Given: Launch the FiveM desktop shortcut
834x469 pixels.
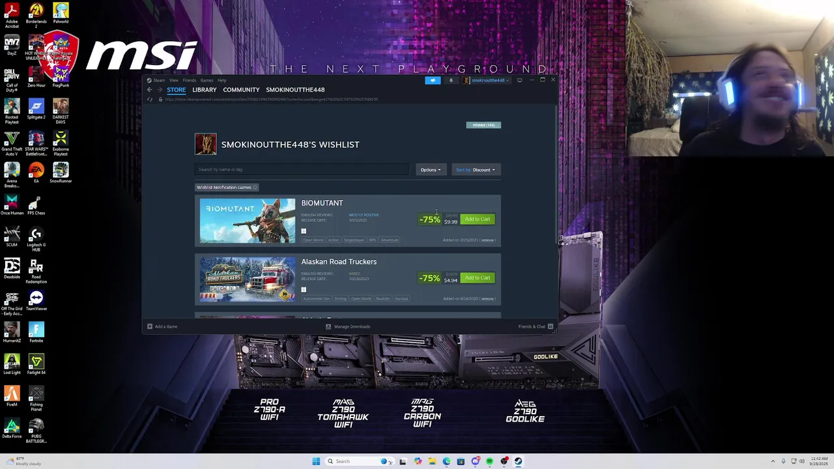Looking at the screenshot, I should pyautogui.click(x=12, y=396).
